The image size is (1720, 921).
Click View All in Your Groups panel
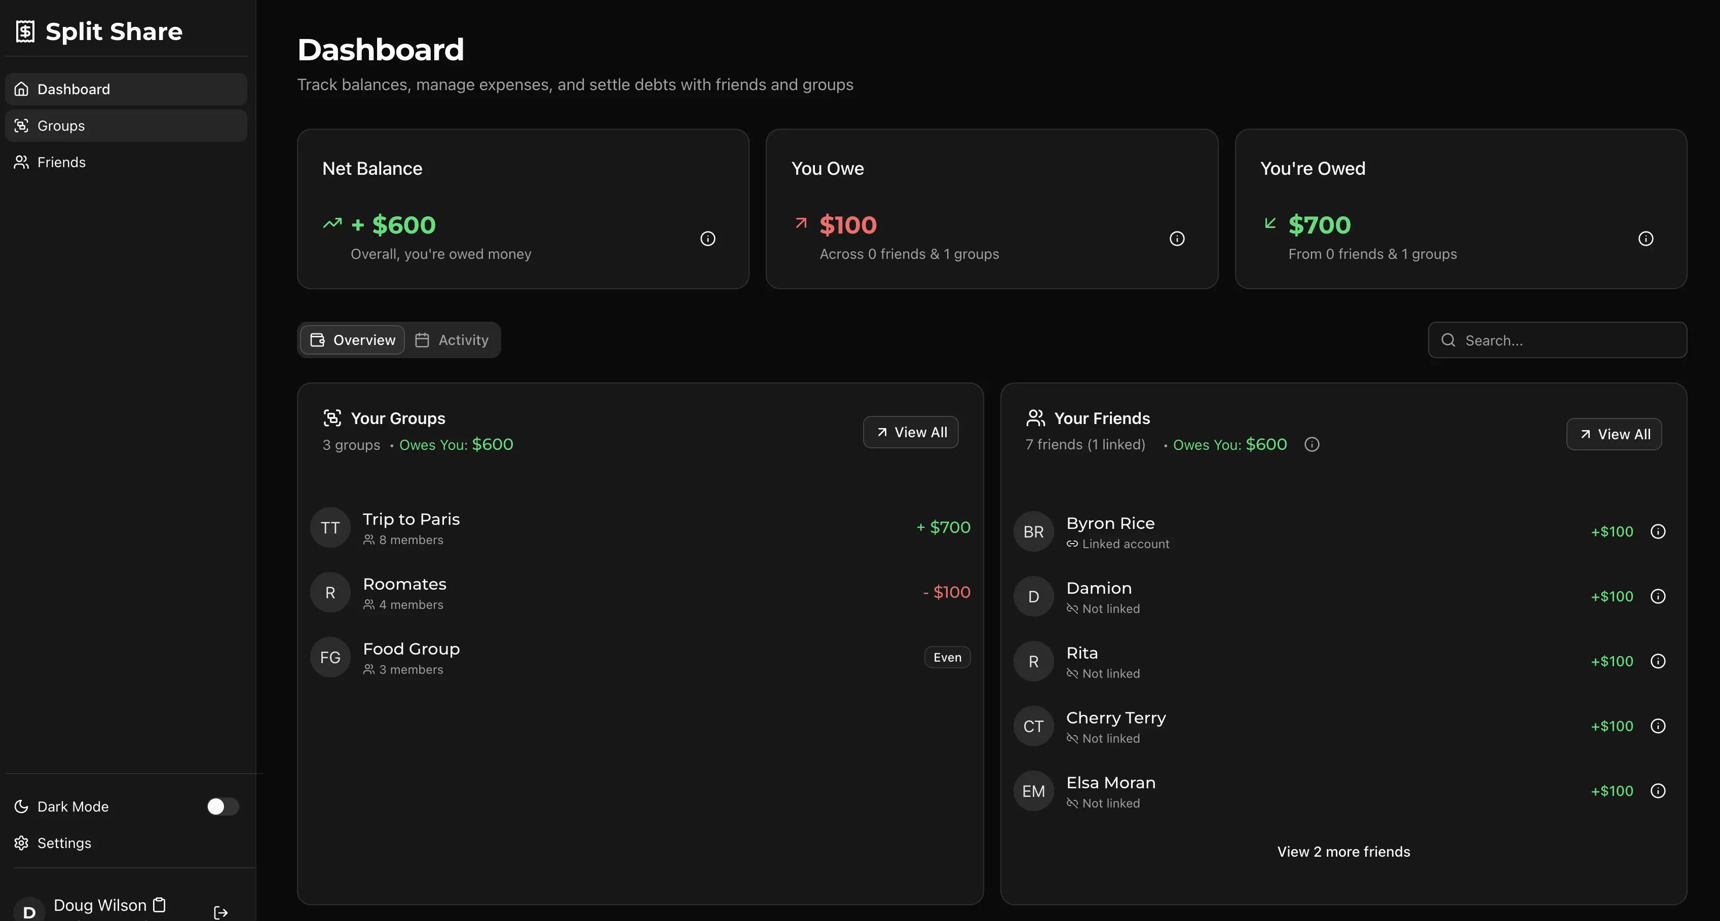point(911,432)
